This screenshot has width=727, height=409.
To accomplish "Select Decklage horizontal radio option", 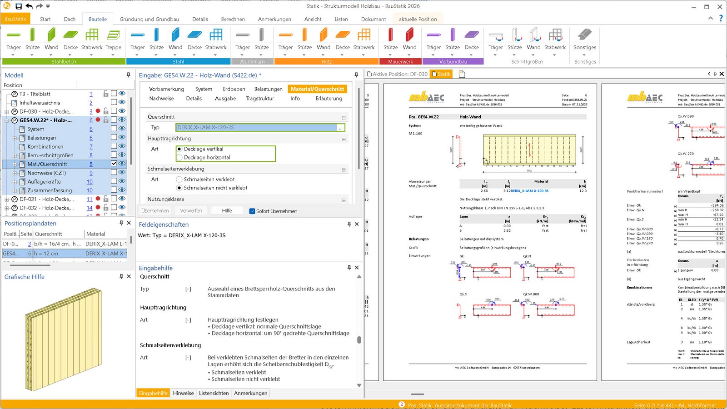I will 180,157.
